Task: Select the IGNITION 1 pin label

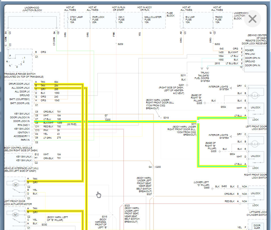Action: tap(24, 132)
